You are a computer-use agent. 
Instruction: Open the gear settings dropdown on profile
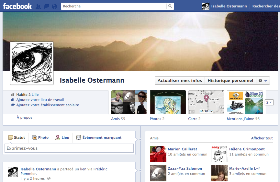tap(263, 81)
